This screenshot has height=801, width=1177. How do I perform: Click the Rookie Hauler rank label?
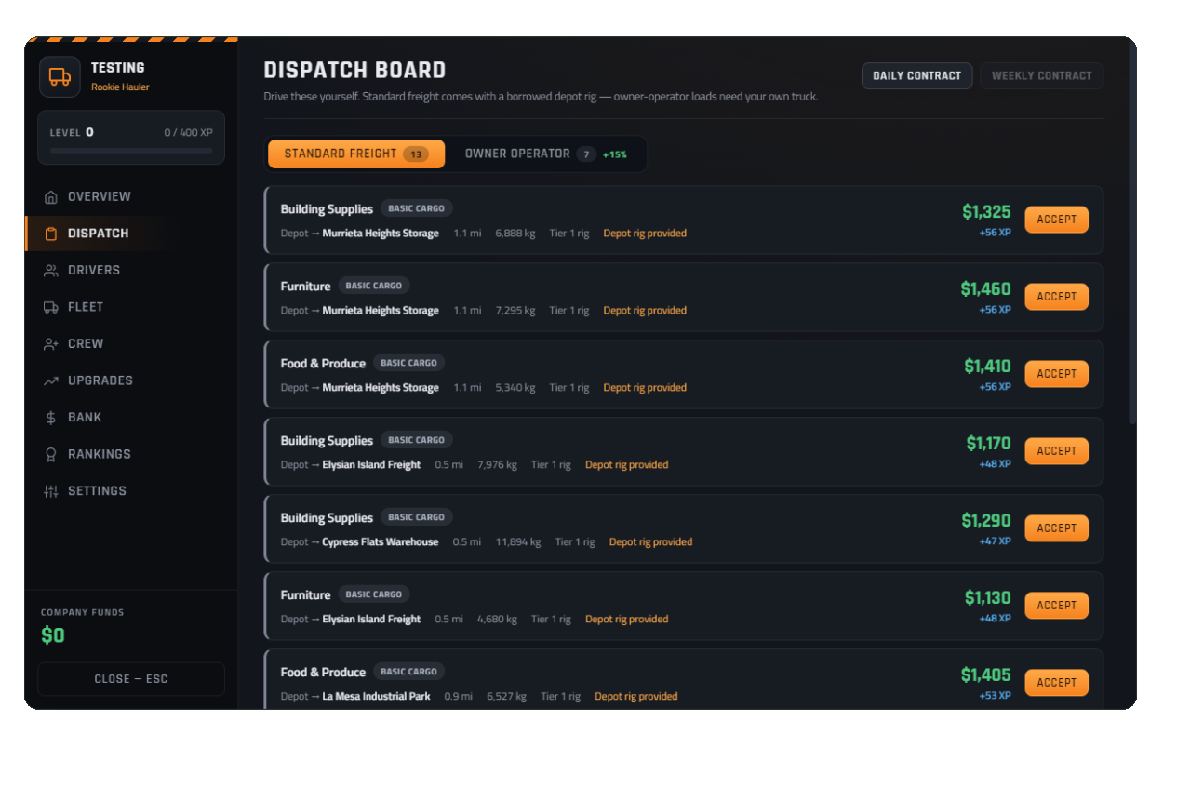[120, 87]
